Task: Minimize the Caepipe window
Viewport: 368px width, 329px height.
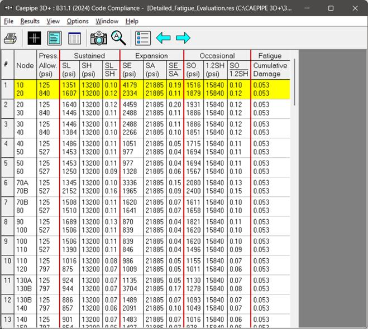Action: [x=307, y=8]
